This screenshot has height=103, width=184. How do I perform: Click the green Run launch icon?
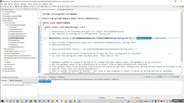click(x=42, y=7)
